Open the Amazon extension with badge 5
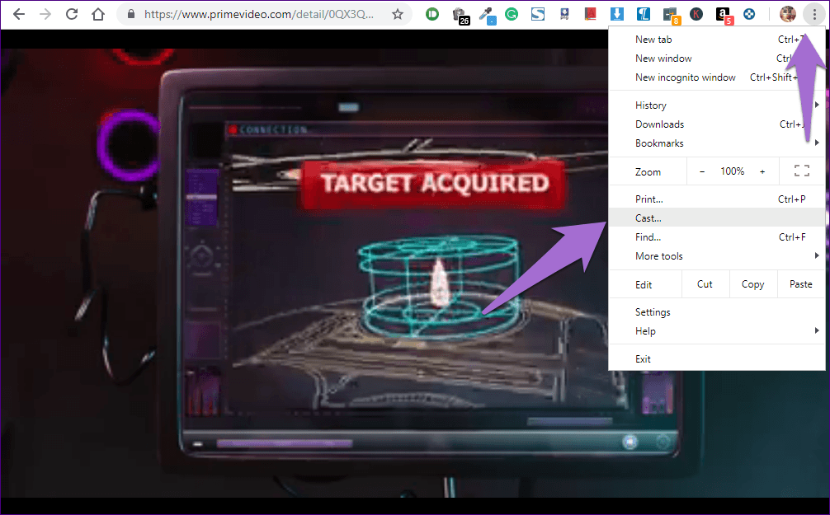 (x=723, y=14)
